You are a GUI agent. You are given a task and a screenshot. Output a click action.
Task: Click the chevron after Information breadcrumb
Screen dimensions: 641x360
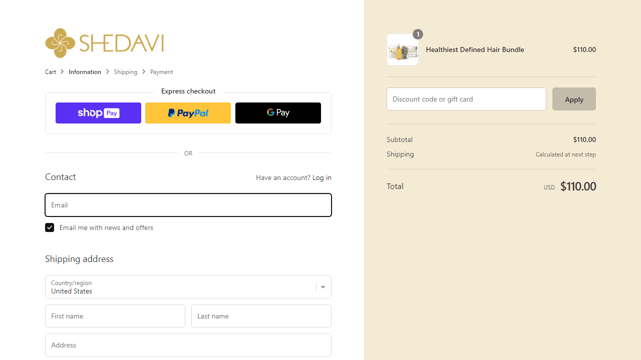point(107,72)
